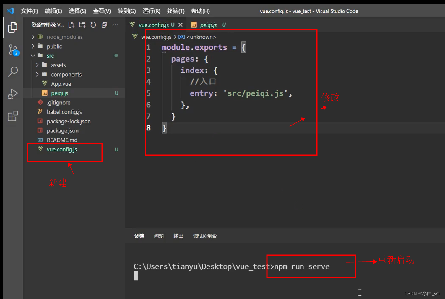The image size is (445, 299).
Task: Open the Extensions view
Action: tap(13, 116)
